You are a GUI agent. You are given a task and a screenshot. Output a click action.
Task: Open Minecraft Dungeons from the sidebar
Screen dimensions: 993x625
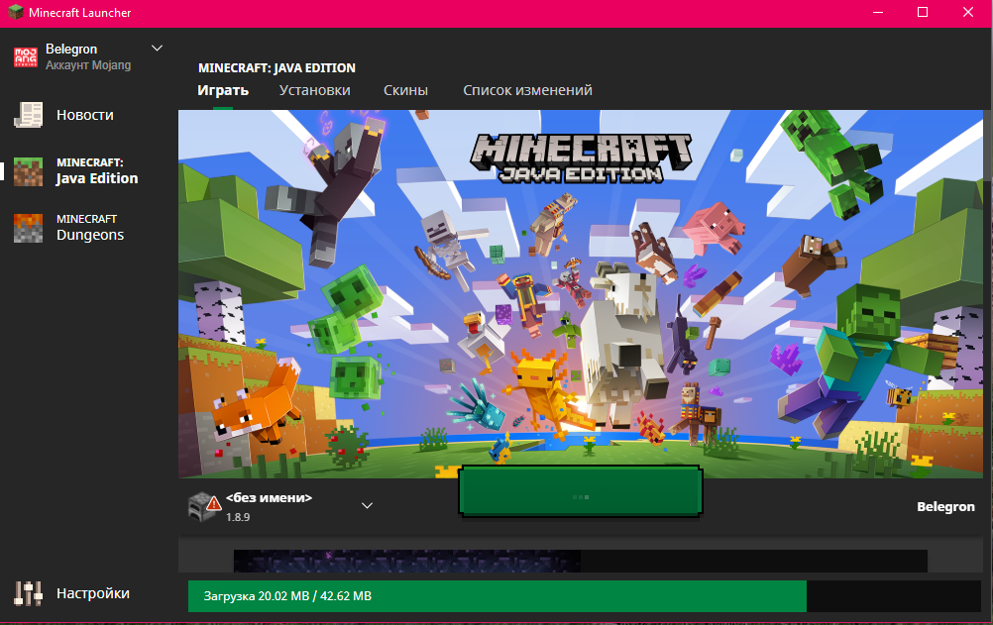(68, 228)
